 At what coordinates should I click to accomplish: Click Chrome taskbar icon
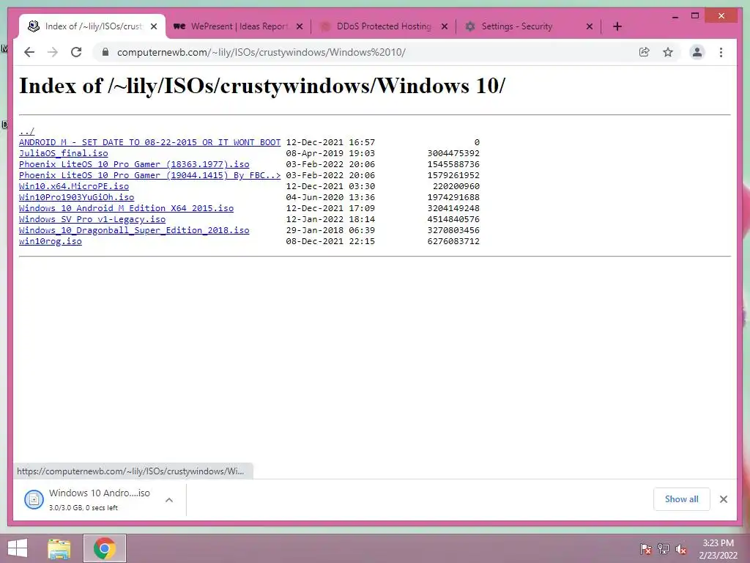[x=105, y=548]
